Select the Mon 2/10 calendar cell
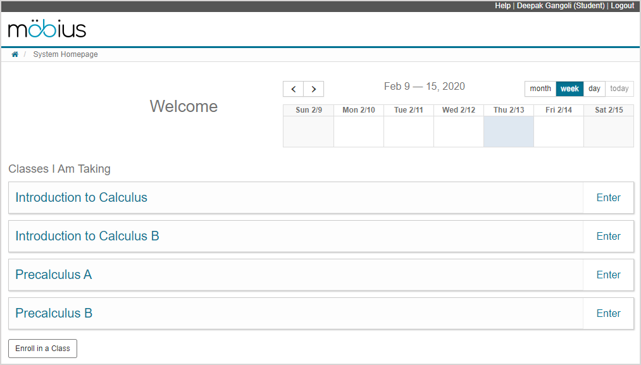The height and width of the screenshot is (365, 641). tap(358, 132)
